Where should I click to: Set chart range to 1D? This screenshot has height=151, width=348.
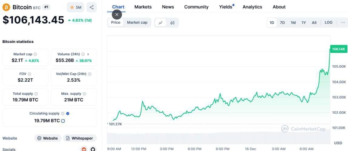pos(272,23)
